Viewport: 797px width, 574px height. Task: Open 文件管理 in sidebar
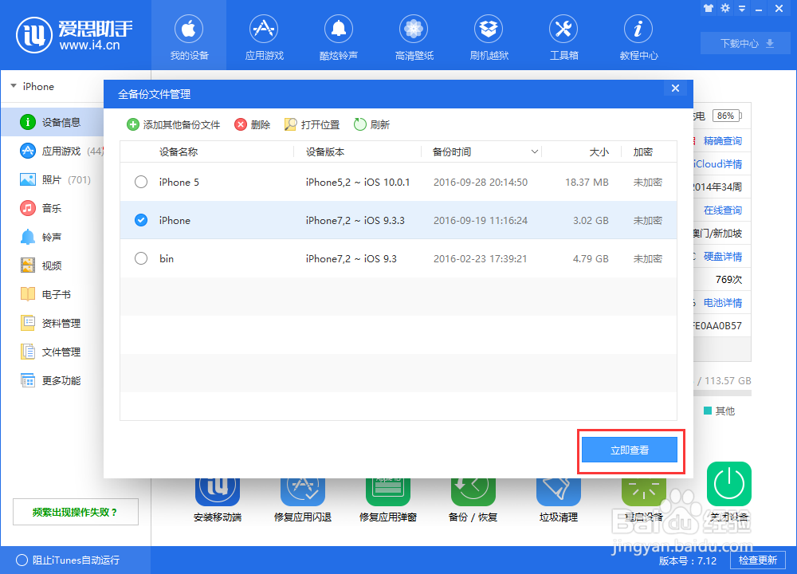point(52,352)
